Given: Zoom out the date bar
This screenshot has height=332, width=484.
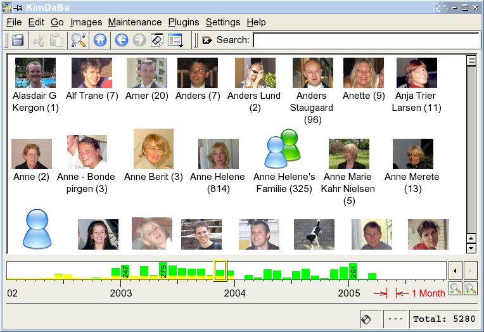Looking at the screenshot, I should [455, 288].
